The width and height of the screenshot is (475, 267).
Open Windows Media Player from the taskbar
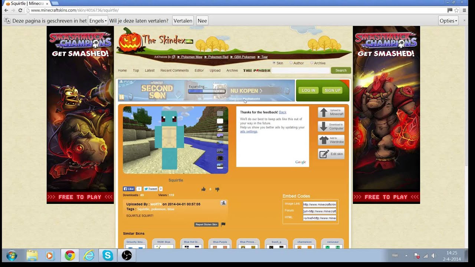[49, 256]
